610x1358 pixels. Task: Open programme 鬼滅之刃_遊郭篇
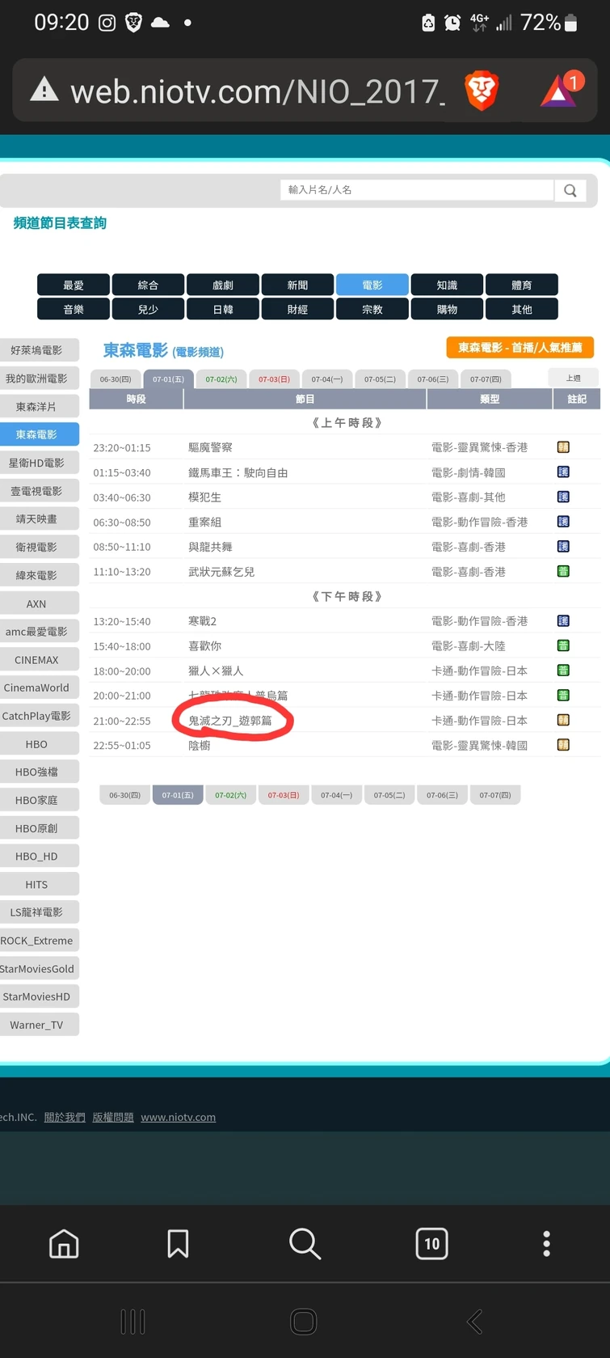(230, 720)
